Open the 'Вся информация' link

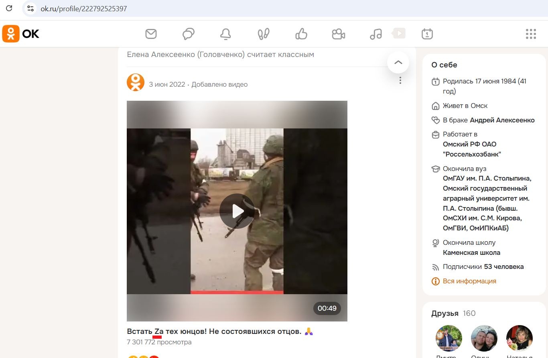point(469,281)
